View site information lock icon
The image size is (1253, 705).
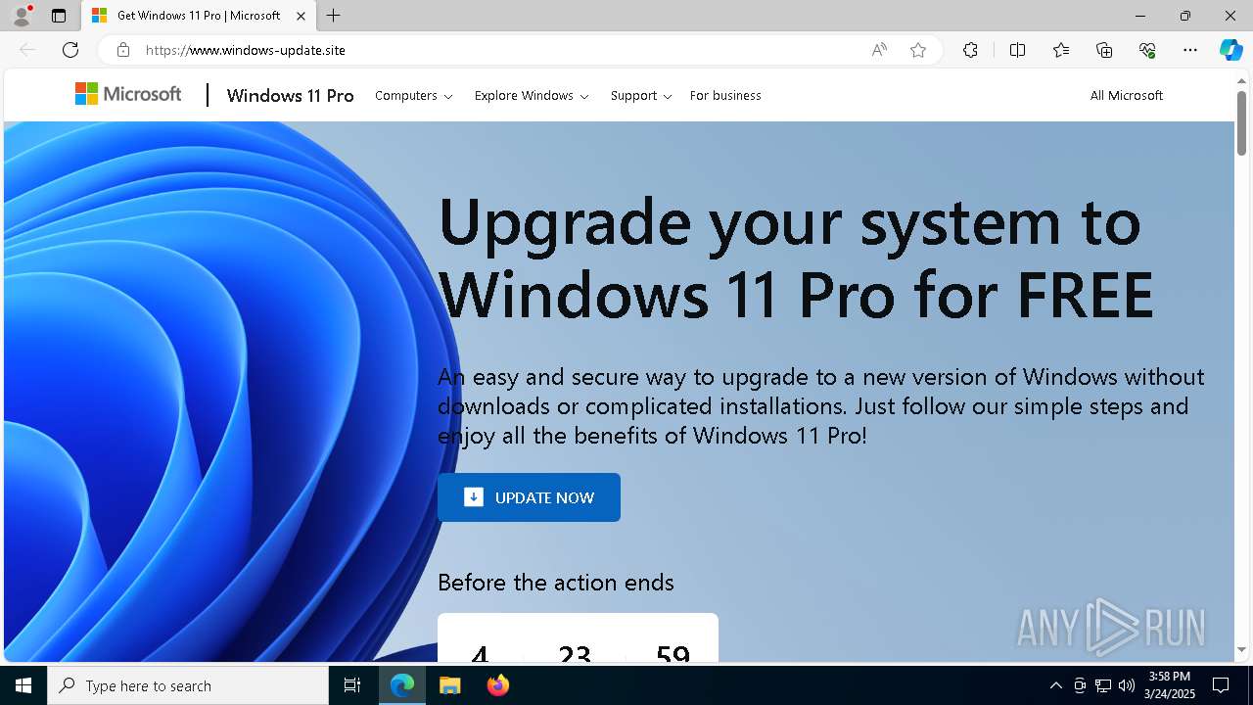[x=122, y=50]
